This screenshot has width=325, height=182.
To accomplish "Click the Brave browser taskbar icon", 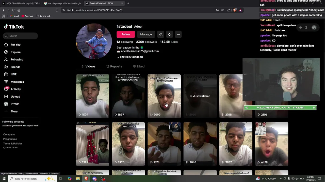I will (86, 179).
